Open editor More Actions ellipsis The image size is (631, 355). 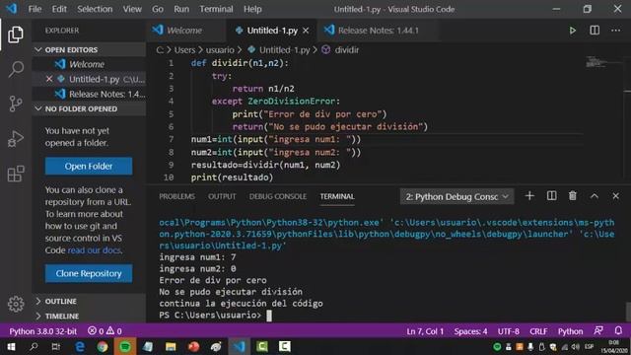point(615,31)
